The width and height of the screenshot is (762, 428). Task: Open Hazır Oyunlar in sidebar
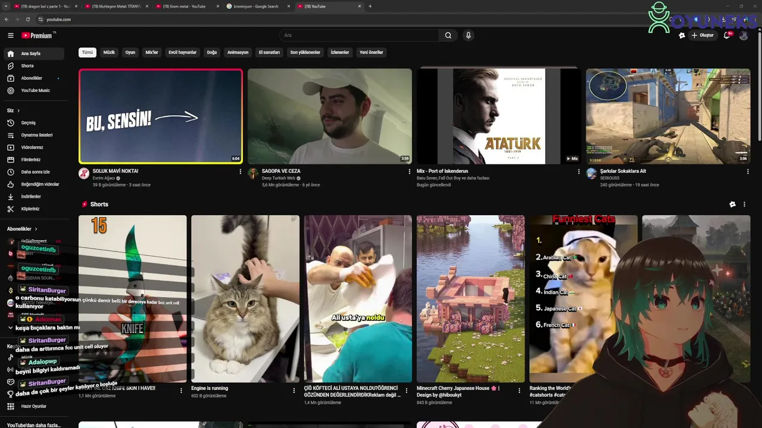[x=33, y=407]
